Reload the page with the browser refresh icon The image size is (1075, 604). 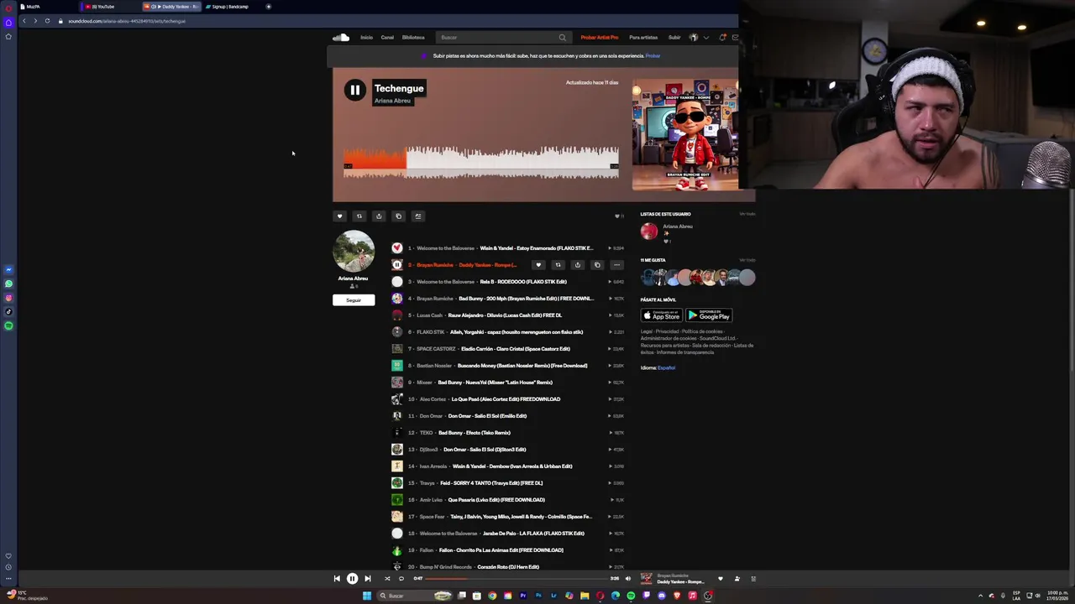tap(47, 21)
